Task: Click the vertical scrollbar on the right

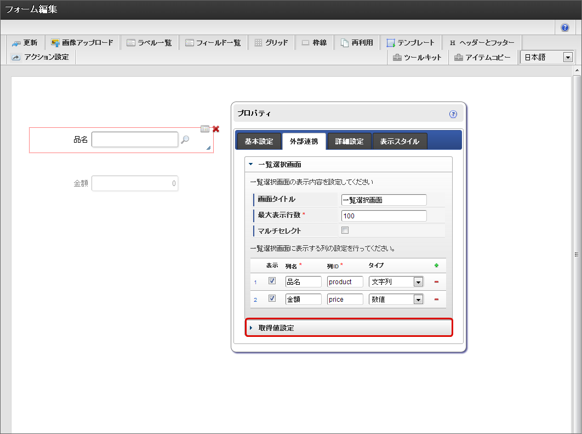Action: pyautogui.click(x=576, y=254)
